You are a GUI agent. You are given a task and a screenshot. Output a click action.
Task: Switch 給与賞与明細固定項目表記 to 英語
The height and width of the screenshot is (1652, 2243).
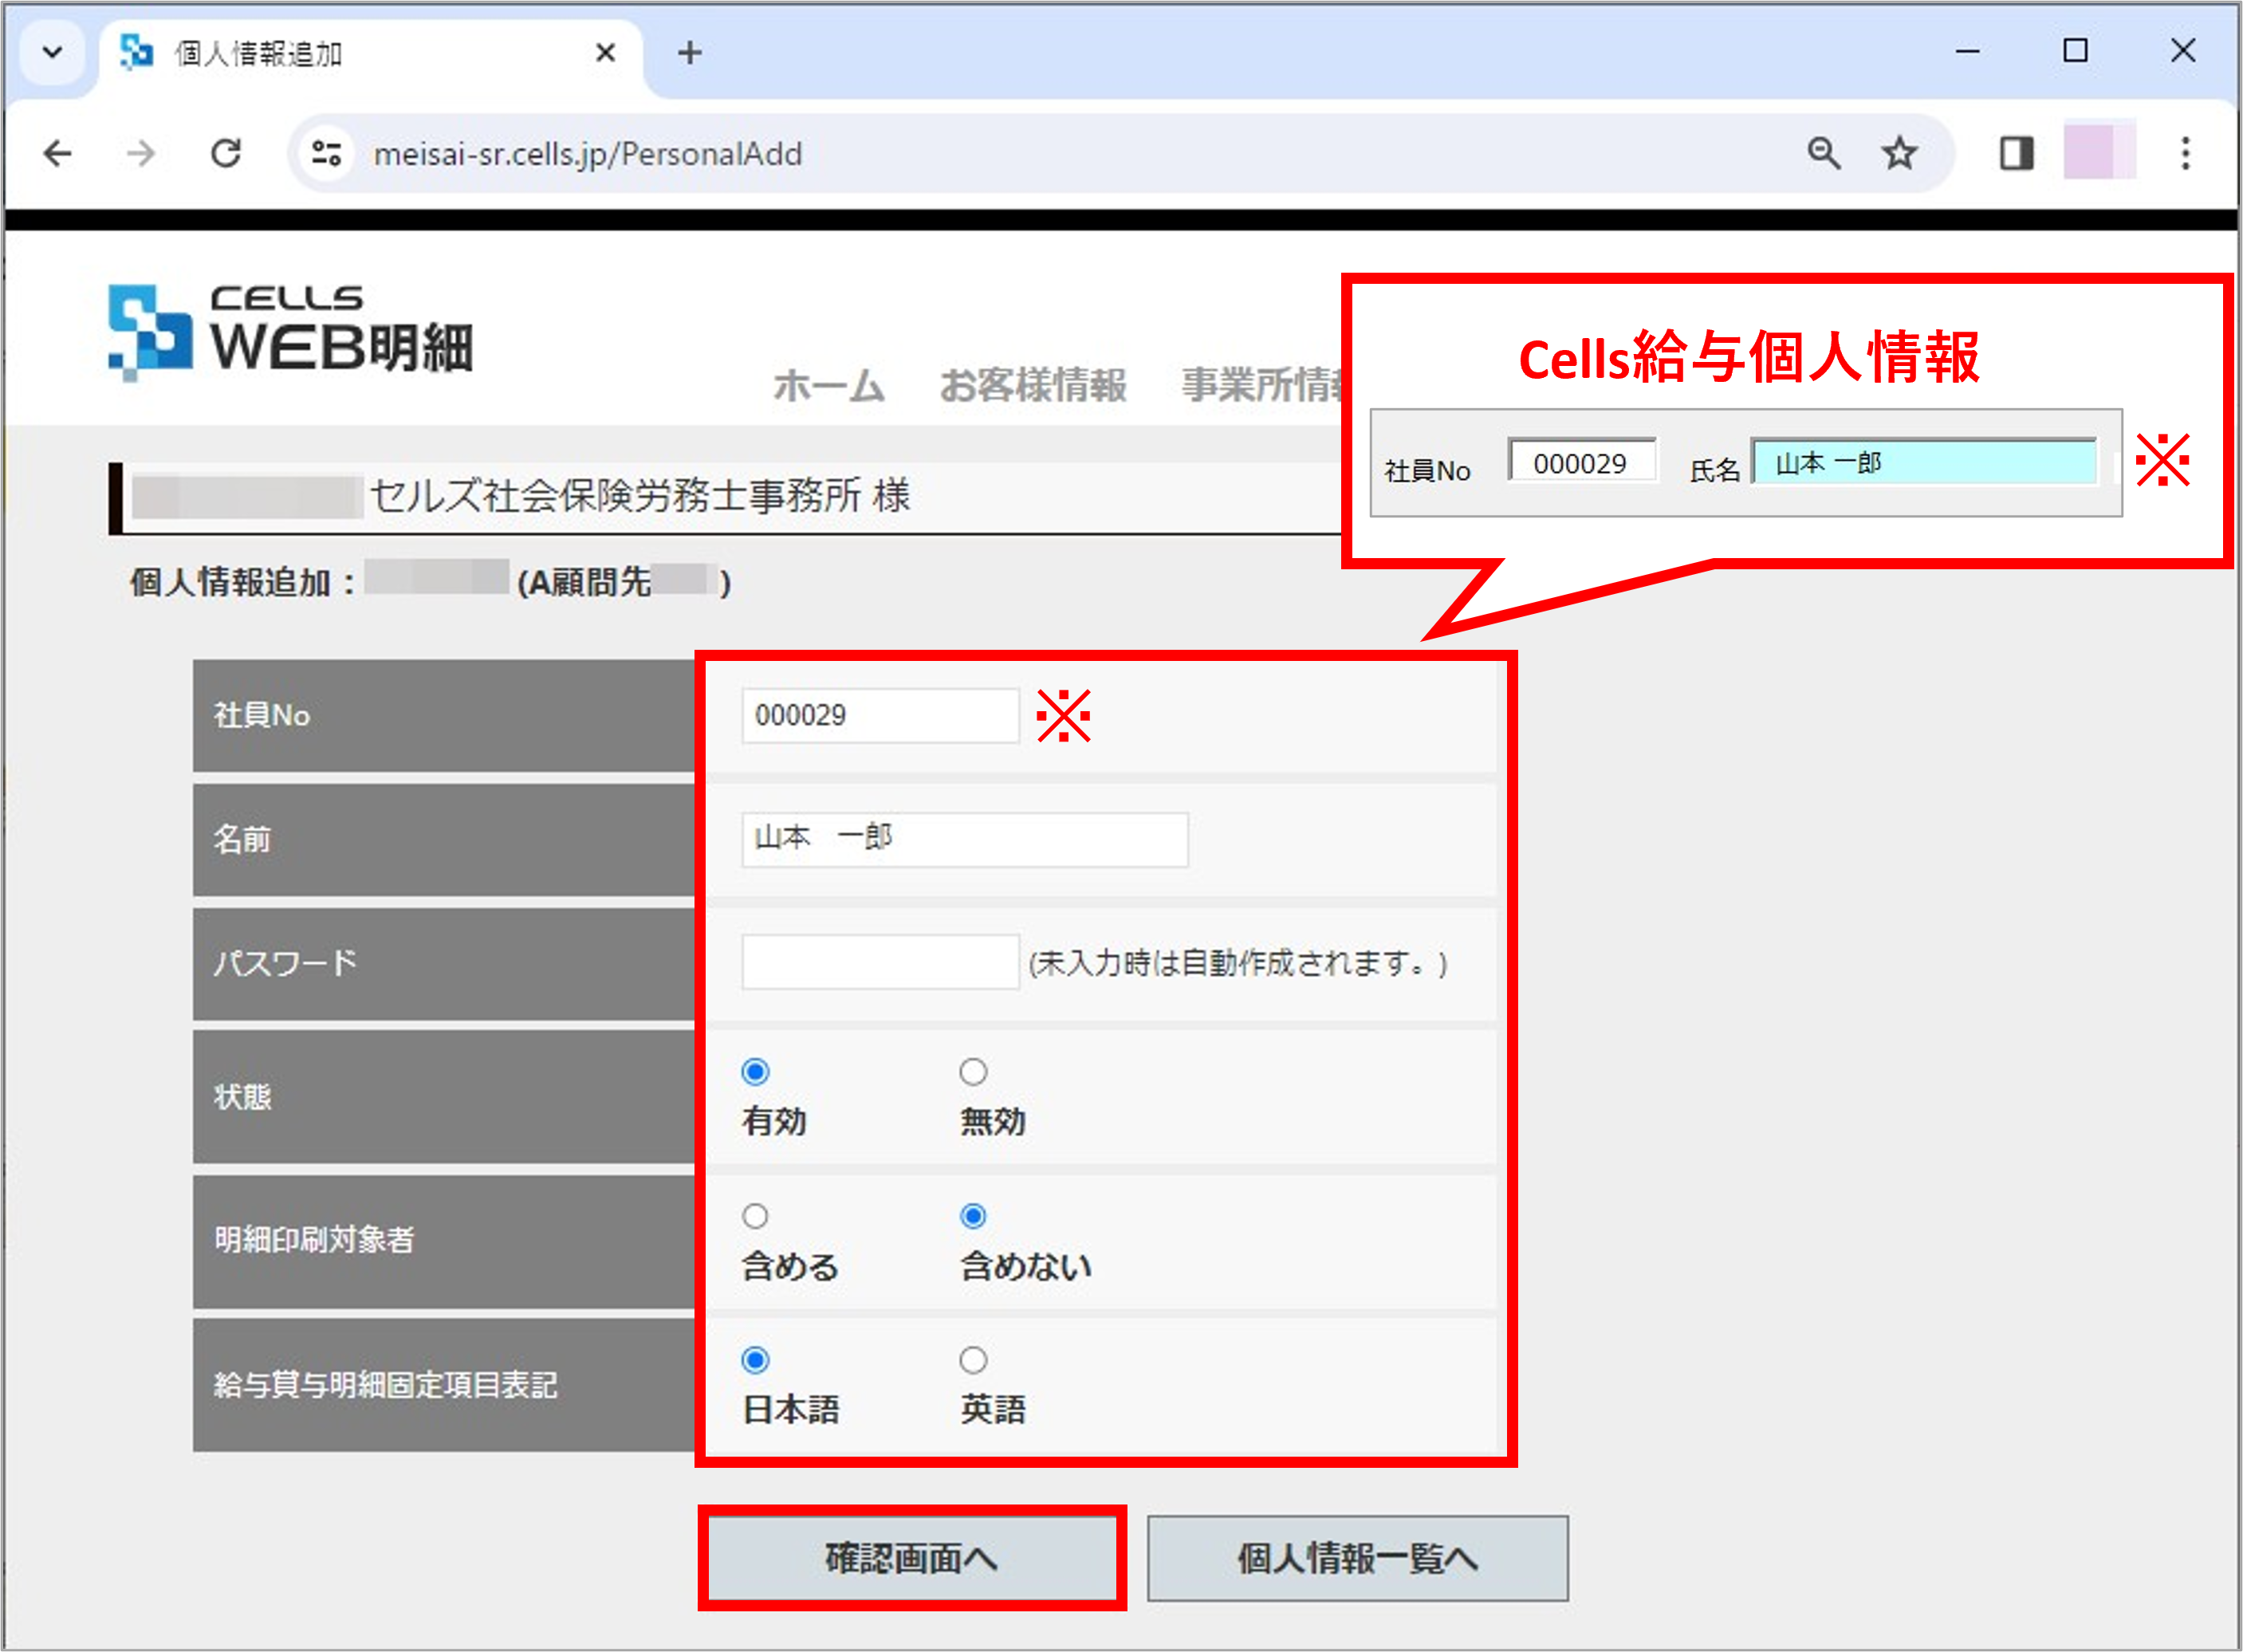tap(973, 1360)
